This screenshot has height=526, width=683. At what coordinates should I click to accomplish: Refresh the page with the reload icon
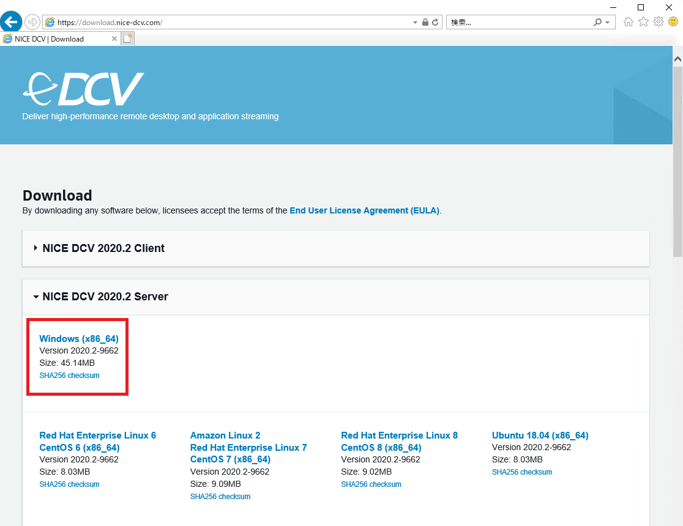click(435, 21)
